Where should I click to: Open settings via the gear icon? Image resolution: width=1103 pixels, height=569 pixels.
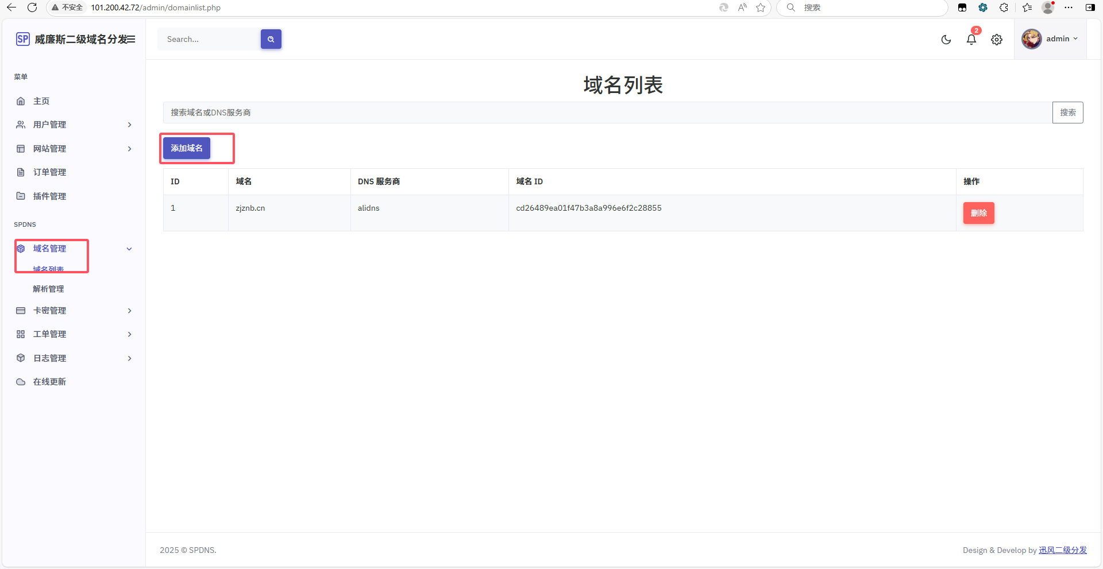click(x=997, y=40)
